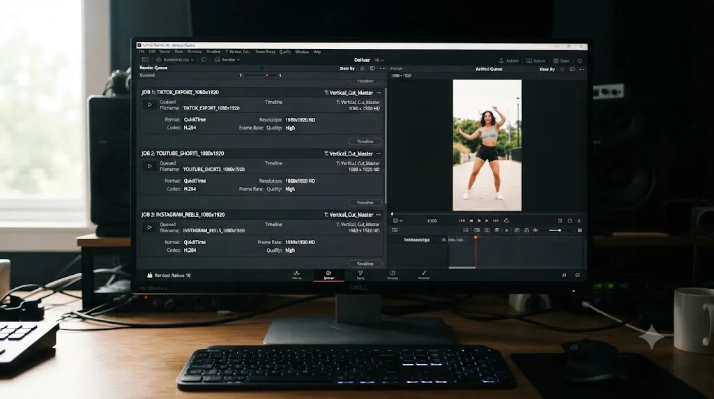Open viewer panel three-dot options menu
714x399 pixels.
(582, 70)
